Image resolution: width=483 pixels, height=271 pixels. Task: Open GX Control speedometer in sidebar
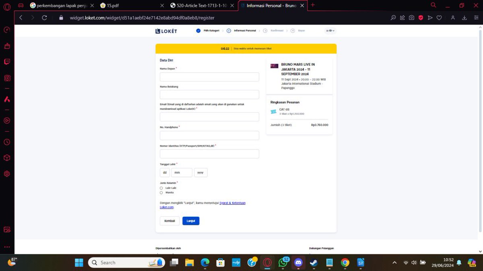pyautogui.click(x=7, y=30)
